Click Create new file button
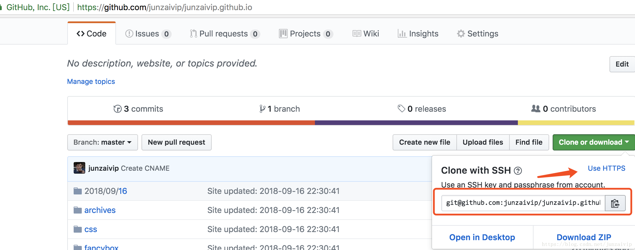The height and width of the screenshot is (250, 635). click(425, 142)
